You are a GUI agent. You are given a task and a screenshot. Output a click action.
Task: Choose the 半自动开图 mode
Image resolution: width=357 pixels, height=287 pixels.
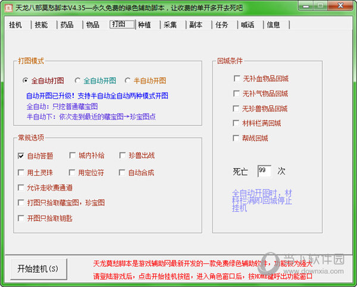point(127,80)
